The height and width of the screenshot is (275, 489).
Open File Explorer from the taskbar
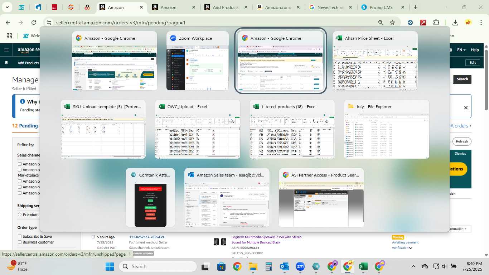[253, 266]
